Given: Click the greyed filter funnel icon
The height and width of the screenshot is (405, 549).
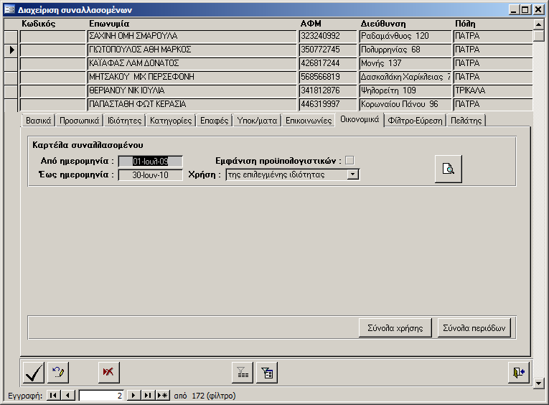Looking at the screenshot, I should coord(243,372).
